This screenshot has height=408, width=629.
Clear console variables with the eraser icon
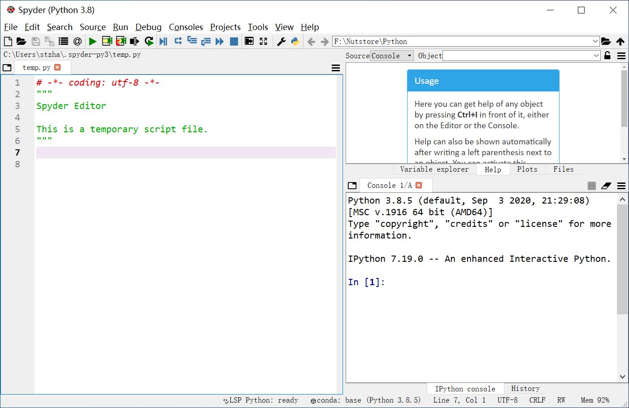click(607, 186)
